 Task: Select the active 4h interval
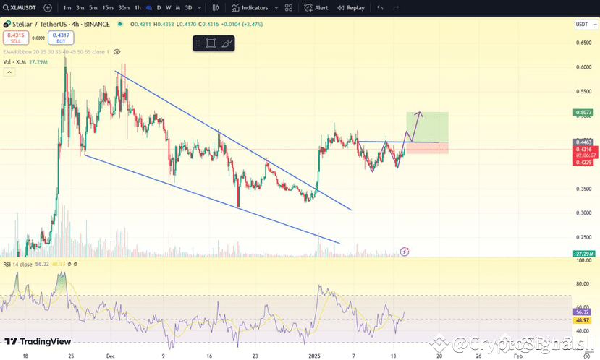tap(149, 8)
